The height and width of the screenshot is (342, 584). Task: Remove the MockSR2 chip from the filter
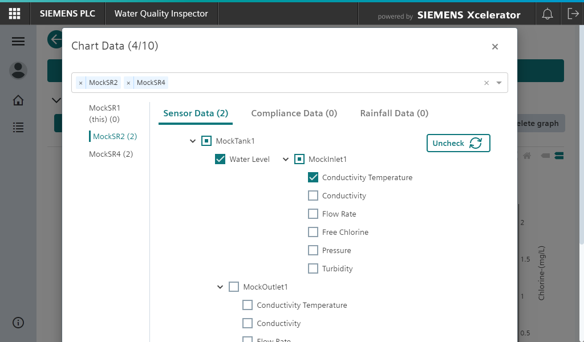pos(80,83)
